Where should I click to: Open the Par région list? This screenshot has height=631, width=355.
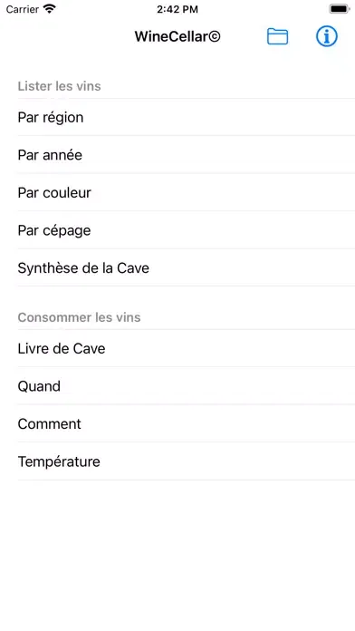(x=177, y=118)
